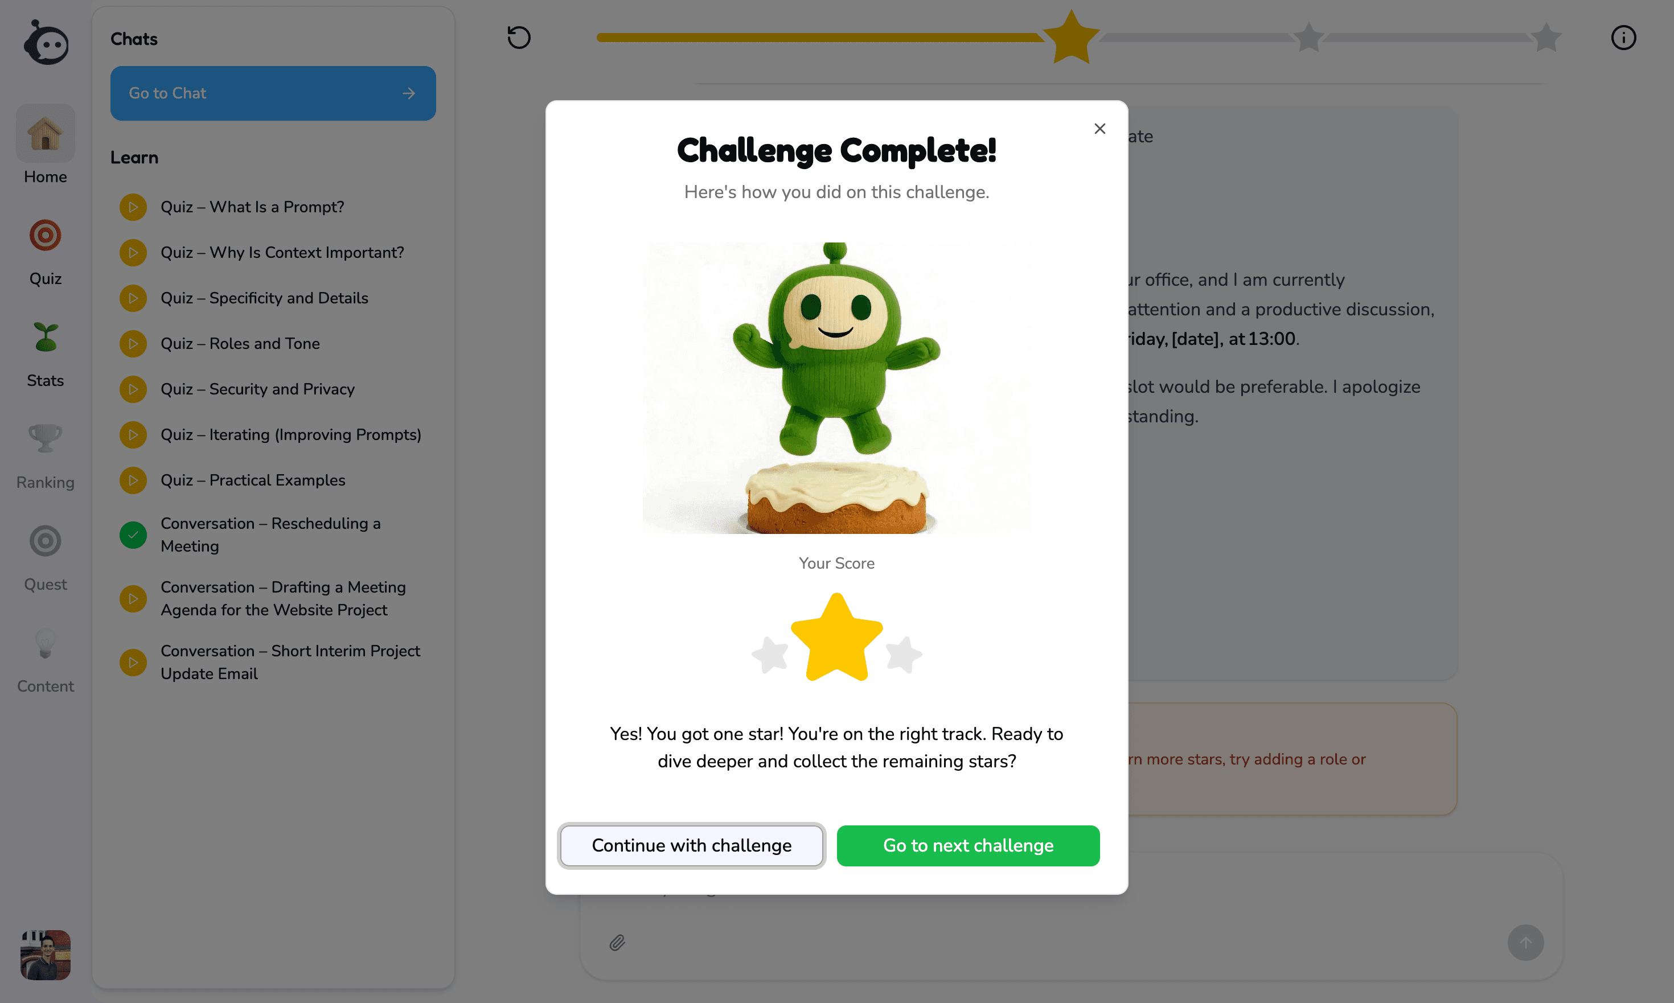Go to next challenge
The width and height of the screenshot is (1674, 1003).
968,845
